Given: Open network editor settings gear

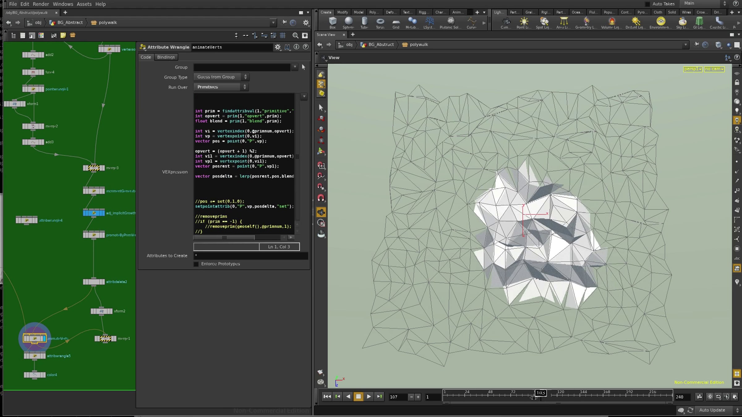Looking at the screenshot, I should point(306,23).
